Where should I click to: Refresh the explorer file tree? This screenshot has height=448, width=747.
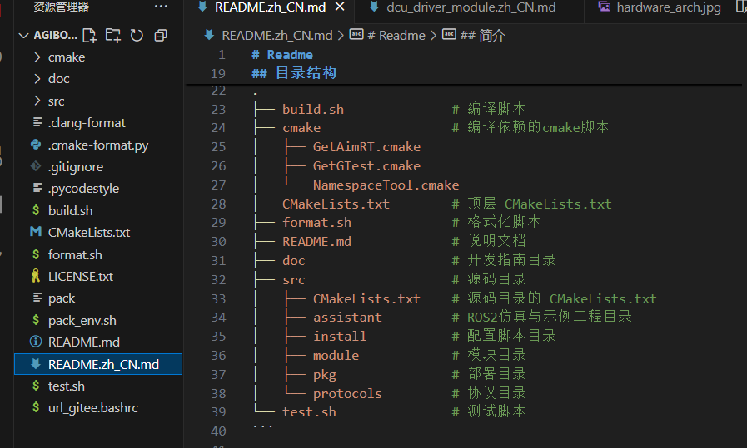point(137,36)
